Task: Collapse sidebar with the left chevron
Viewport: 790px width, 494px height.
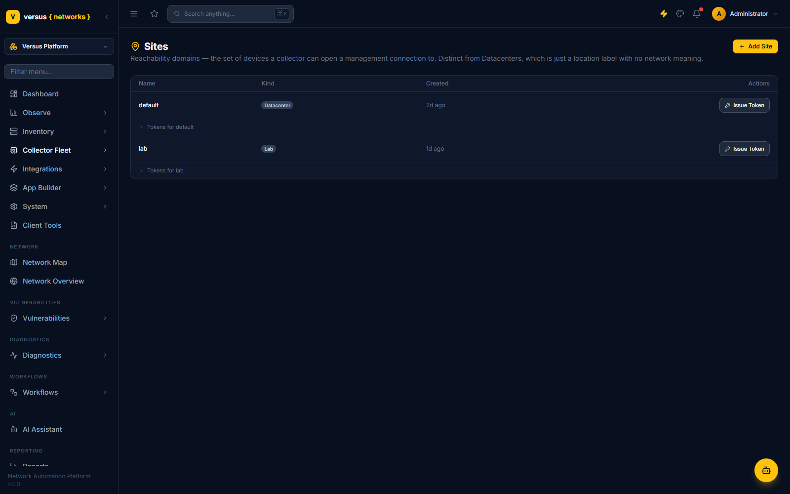Action: tap(107, 17)
